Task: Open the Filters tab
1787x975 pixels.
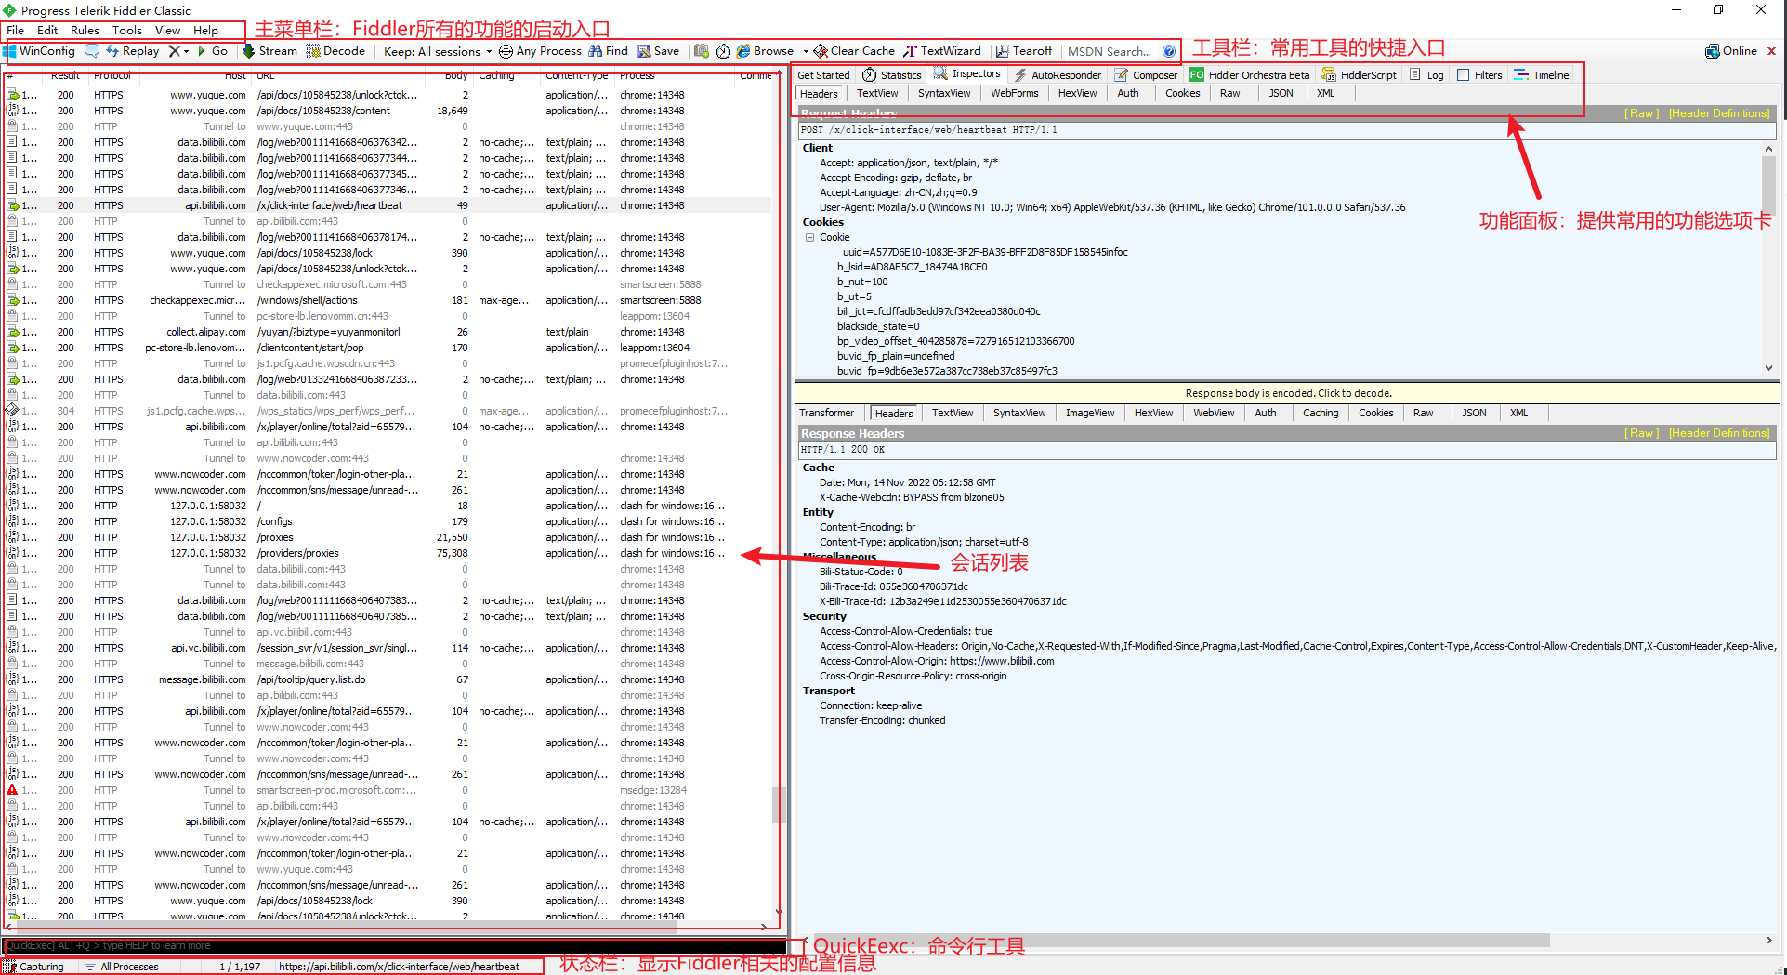Action: coord(1479,75)
